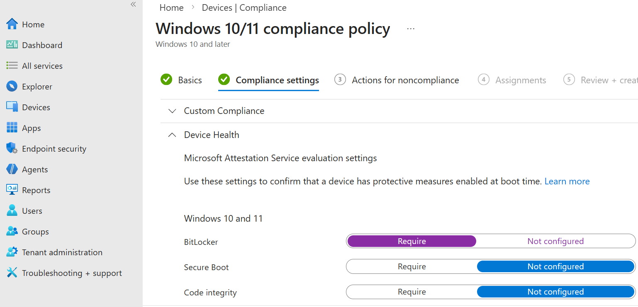
Task: Go to the Basics tab
Action: pos(190,80)
